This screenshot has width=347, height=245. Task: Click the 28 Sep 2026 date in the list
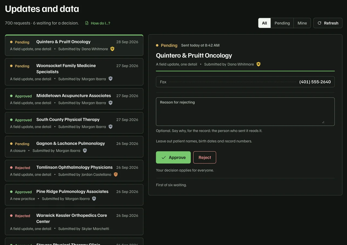[x=127, y=42]
